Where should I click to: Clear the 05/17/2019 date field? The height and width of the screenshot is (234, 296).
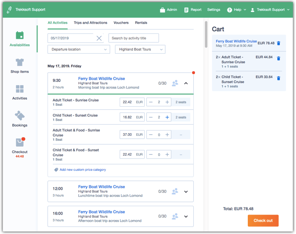99,38
